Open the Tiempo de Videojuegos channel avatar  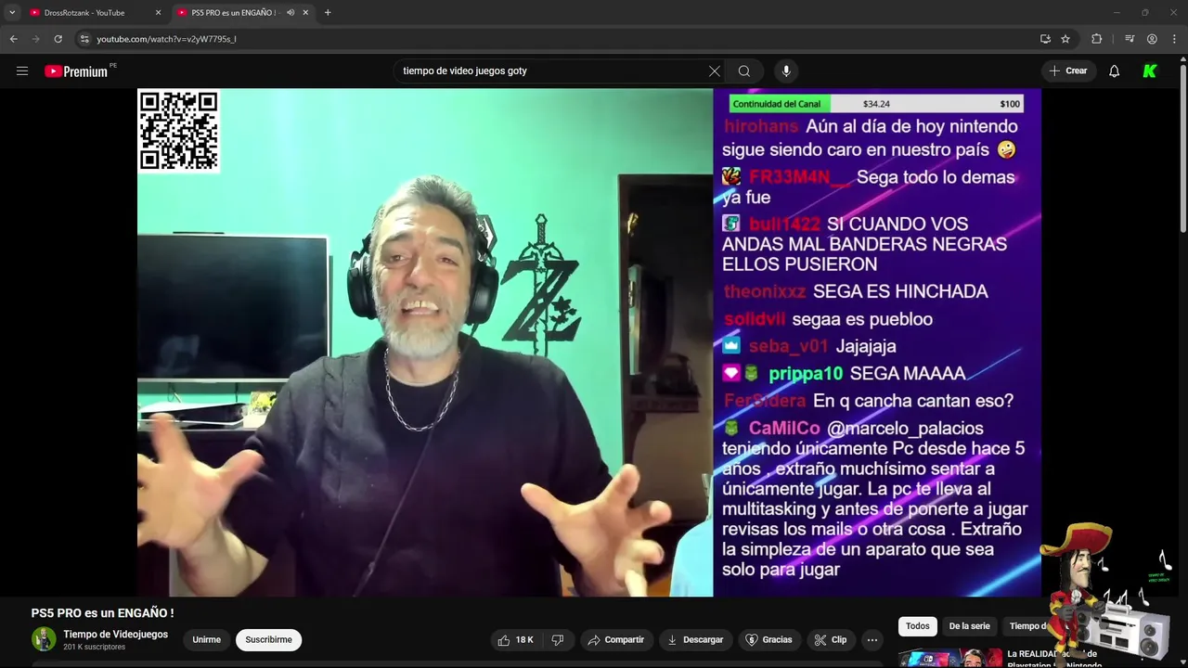[x=44, y=638]
